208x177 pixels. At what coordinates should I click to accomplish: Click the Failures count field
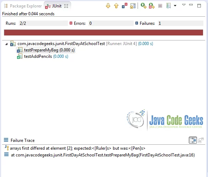(x=180, y=23)
